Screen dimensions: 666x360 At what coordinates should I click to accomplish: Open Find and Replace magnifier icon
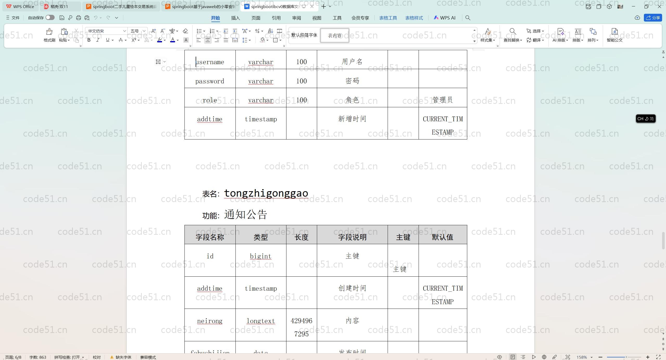513,32
